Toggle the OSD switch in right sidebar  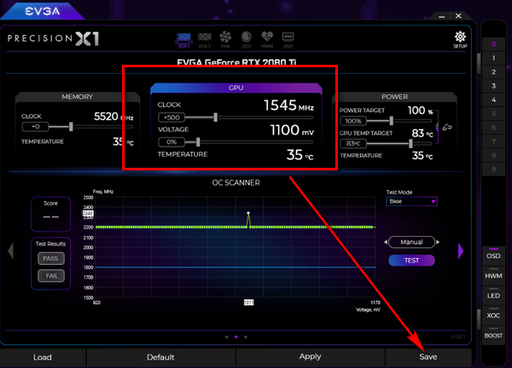(493, 254)
